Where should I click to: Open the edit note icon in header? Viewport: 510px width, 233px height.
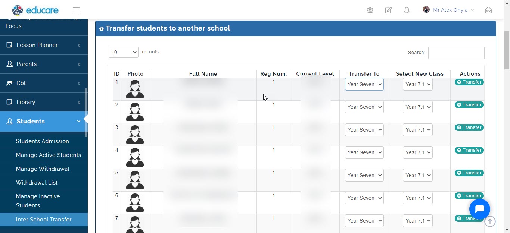(388, 10)
